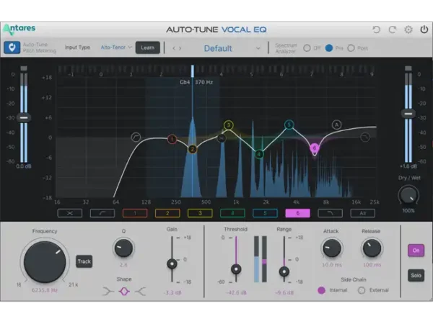Image resolution: width=433 pixels, height=324 pixels.
Task: Click EQ node 4 on the curve
Action: coord(259,154)
